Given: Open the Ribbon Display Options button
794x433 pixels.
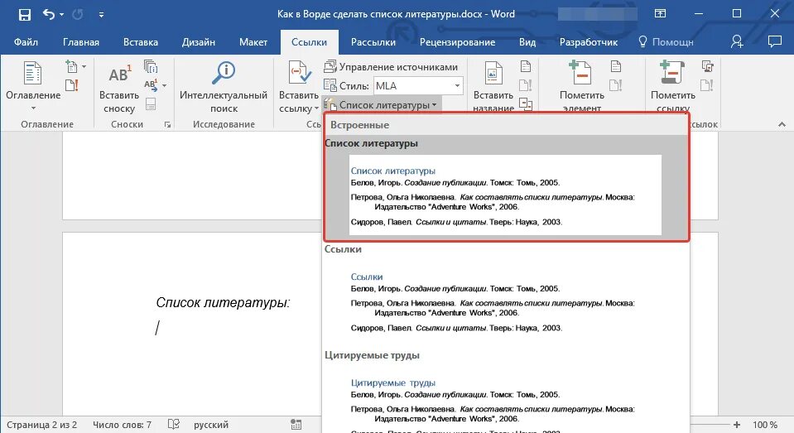Looking at the screenshot, I should pos(661,14).
